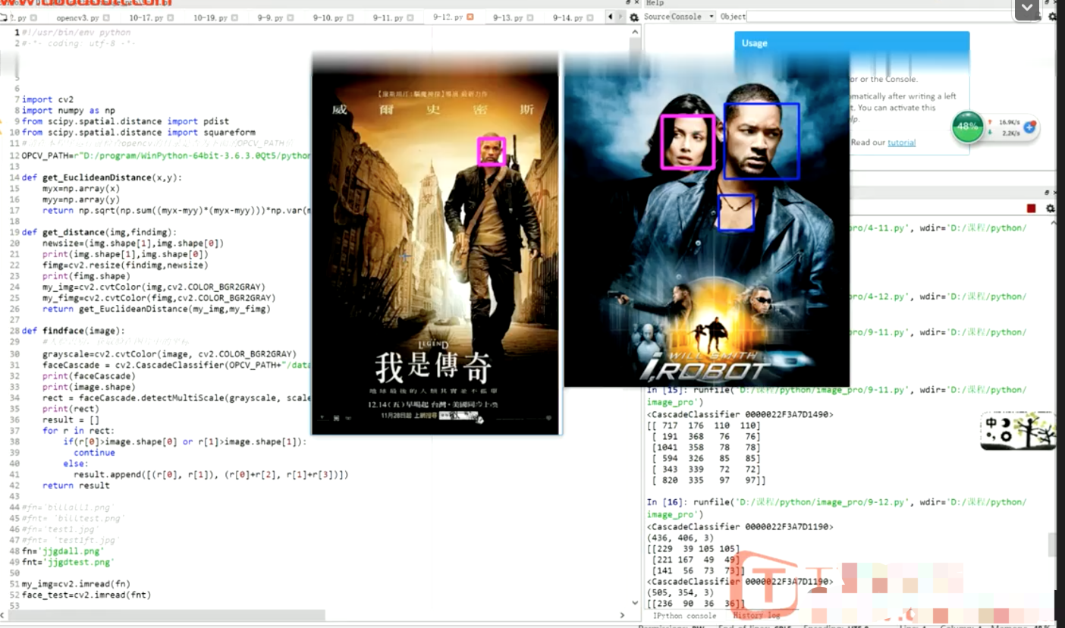The height and width of the screenshot is (628, 1065).
Task: Click the editor horizontal scrollbar
Action: (167, 615)
